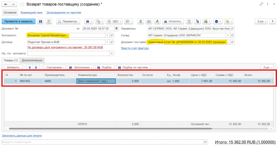Screen dimensions: 277x146
Task: Click the save (diskette) icon
Action: pos(41,21)
